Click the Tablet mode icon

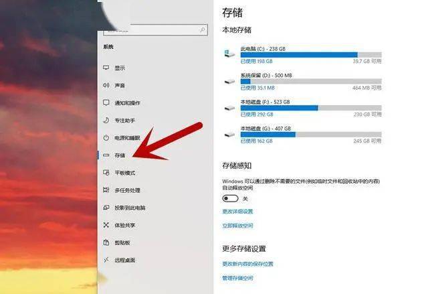(106, 173)
